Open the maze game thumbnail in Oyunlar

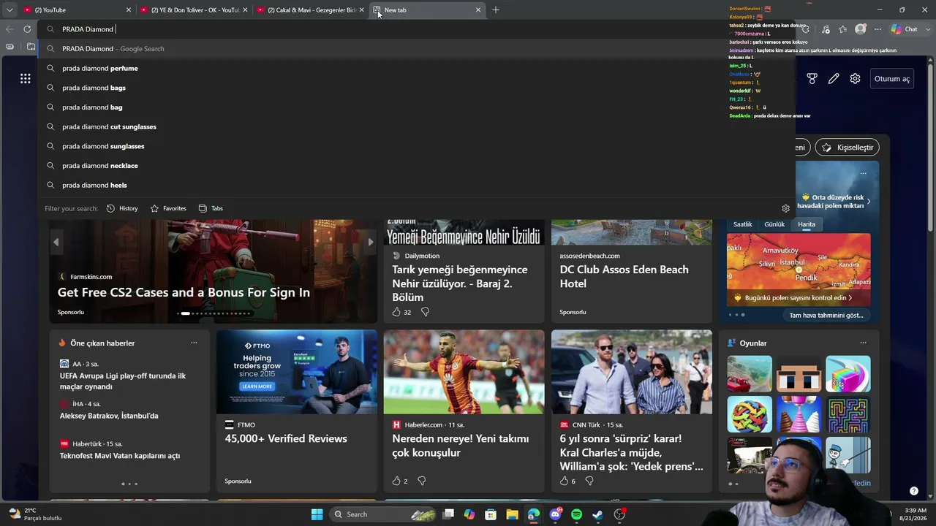848,414
